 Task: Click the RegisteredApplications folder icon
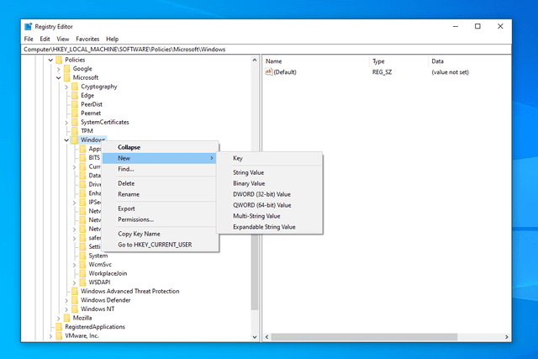[x=59, y=327]
